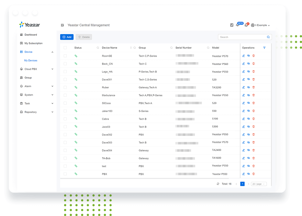This screenshot has width=302, height=216.
Task: Delete the Marbulance device via trash icon
Action: 253,95
